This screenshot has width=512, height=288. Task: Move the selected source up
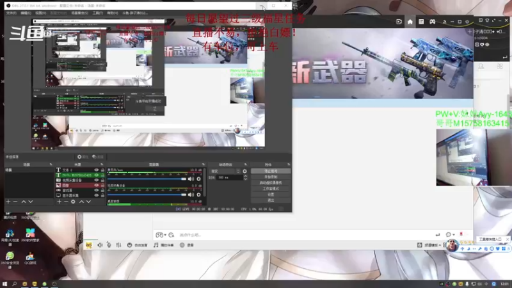(82, 202)
